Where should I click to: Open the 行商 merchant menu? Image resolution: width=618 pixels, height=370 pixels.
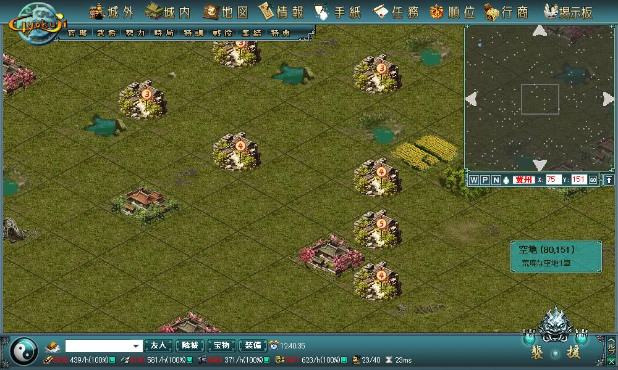pos(507,12)
